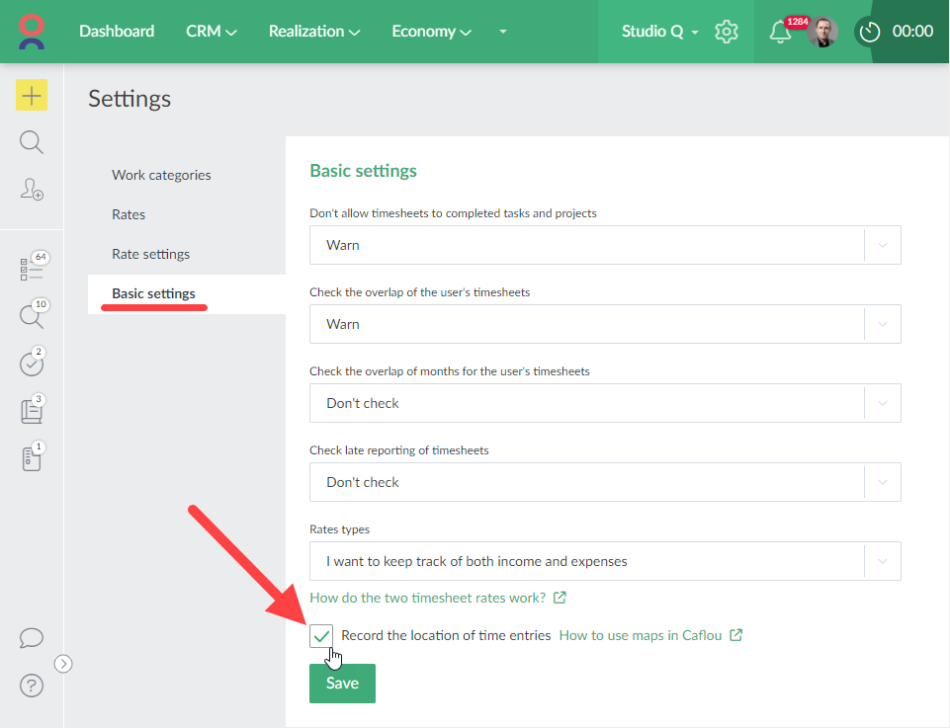Open search from the left sidebar
Image resolution: width=950 pixels, height=728 pixels.
click(x=32, y=142)
